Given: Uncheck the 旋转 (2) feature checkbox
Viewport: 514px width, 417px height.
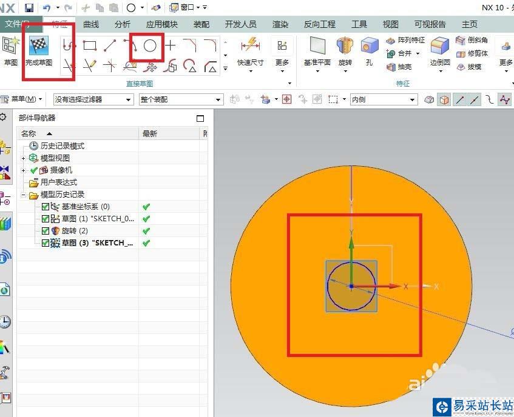Looking at the screenshot, I should 46,231.
